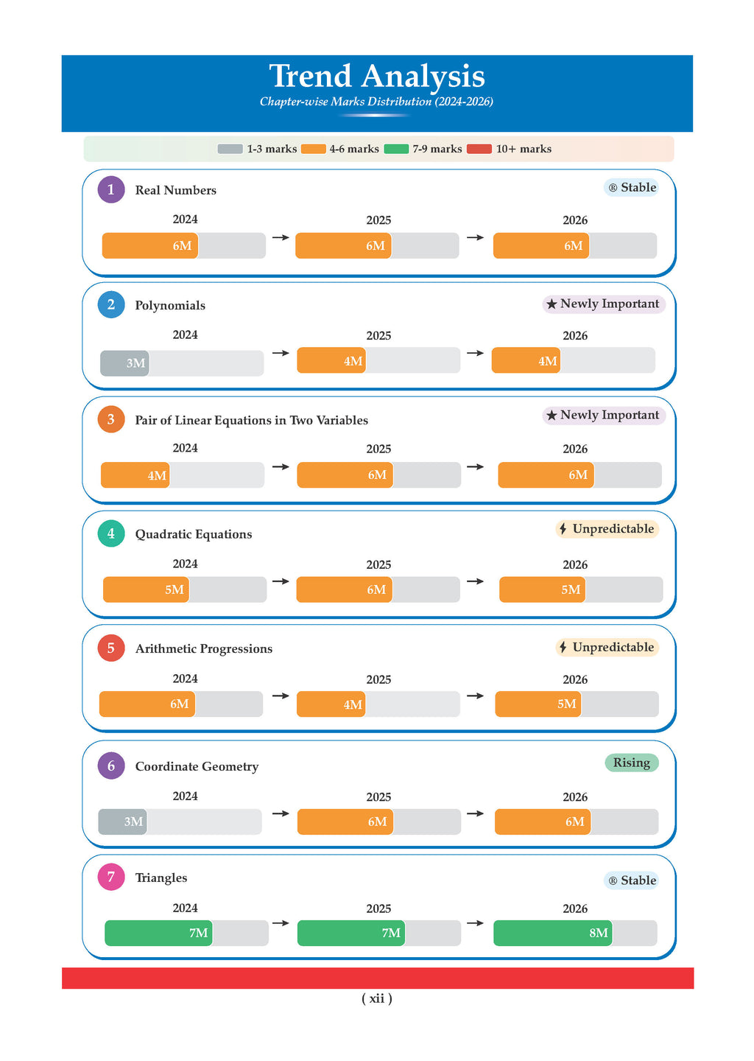Viewport: 754px width, 1061px height.
Task: Click the orange number 3 circle icon
Action: 111,419
